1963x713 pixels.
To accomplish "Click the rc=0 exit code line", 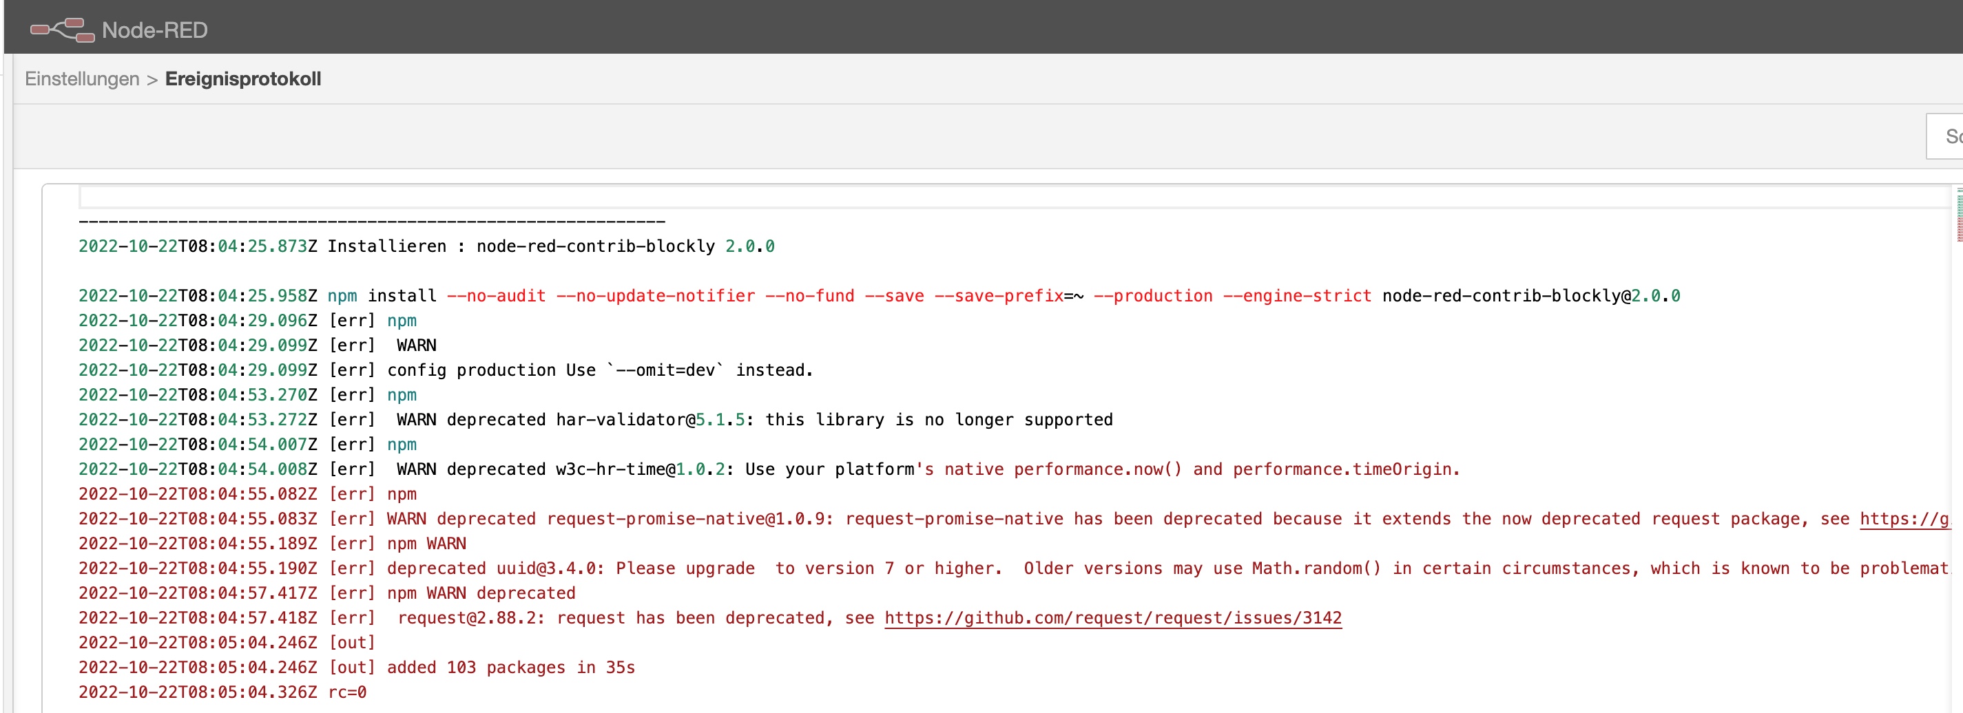I will [221, 692].
